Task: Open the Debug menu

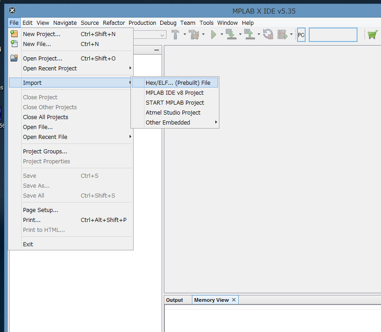Action: 168,23
